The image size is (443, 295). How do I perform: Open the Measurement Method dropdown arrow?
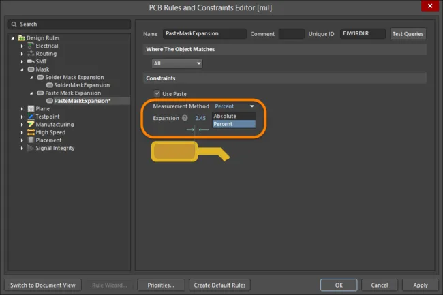click(x=251, y=106)
